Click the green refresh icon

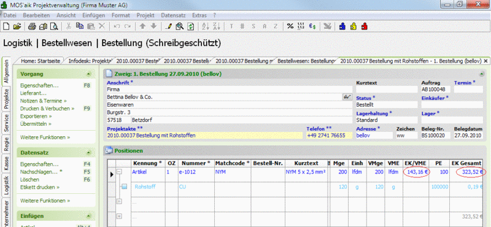click(190, 26)
